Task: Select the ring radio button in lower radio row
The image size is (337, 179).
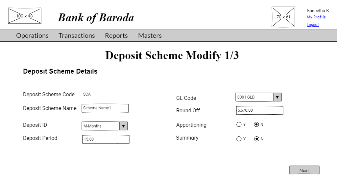Action: [x=257, y=139]
